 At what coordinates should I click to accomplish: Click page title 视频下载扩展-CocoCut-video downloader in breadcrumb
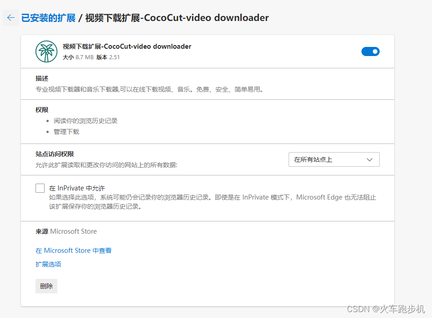pyautogui.click(x=177, y=18)
